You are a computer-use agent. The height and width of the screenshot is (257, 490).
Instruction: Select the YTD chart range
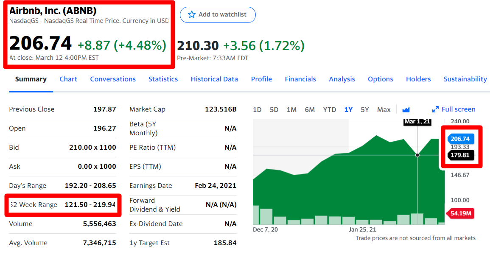(x=330, y=109)
